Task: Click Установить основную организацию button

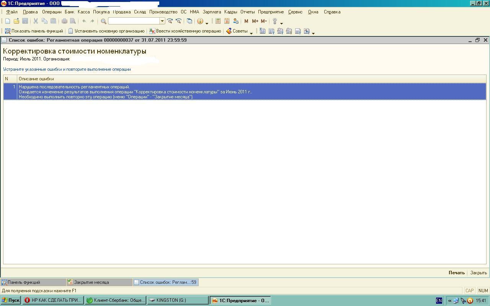Action: [106, 31]
